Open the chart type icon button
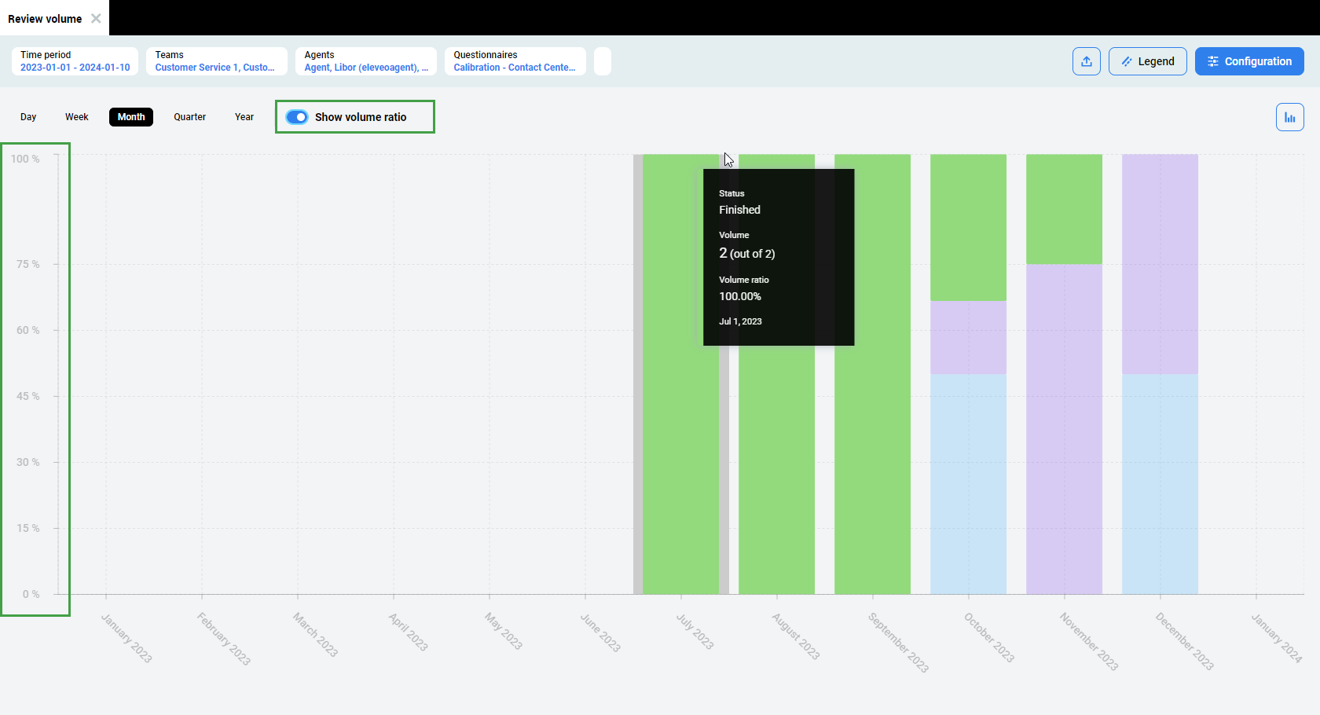The image size is (1320, 715). (x=1289, y=117)
